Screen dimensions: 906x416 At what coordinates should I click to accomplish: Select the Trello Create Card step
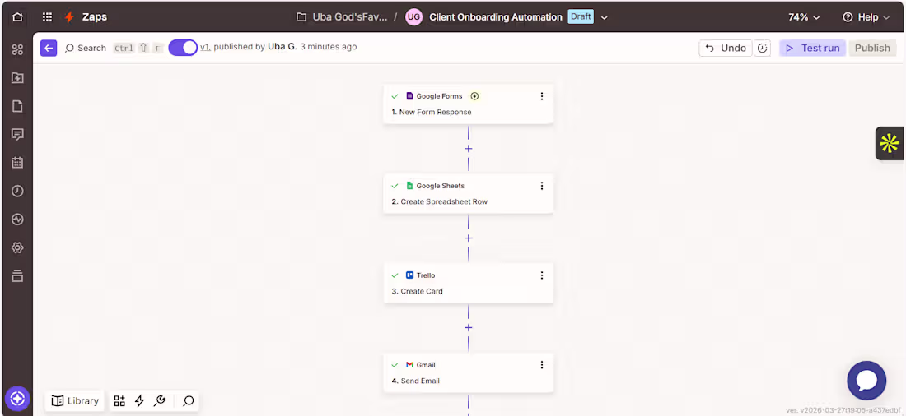(468, 283)
